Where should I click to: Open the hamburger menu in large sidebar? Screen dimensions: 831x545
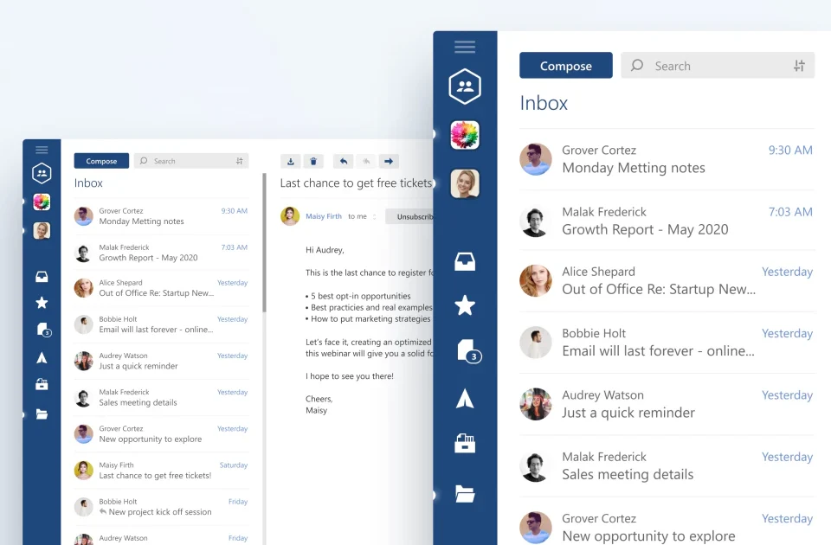(465, 47)
